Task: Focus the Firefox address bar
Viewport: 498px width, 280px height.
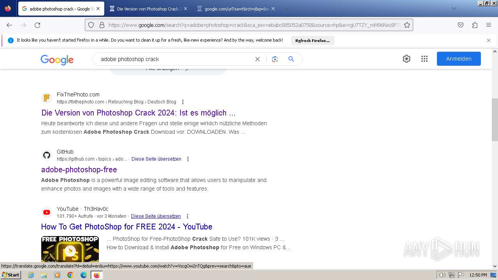Action: [254, 25]
